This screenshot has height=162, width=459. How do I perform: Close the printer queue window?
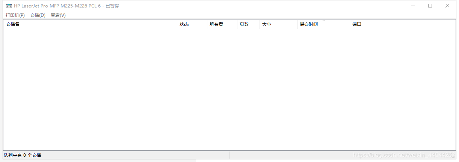tap(447, 6)
